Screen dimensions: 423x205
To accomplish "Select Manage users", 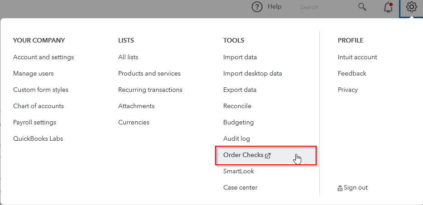I will (x=34, y=73).
